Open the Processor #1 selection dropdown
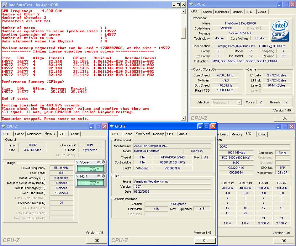This screenshot has height=246, width=296. point(239,102)
